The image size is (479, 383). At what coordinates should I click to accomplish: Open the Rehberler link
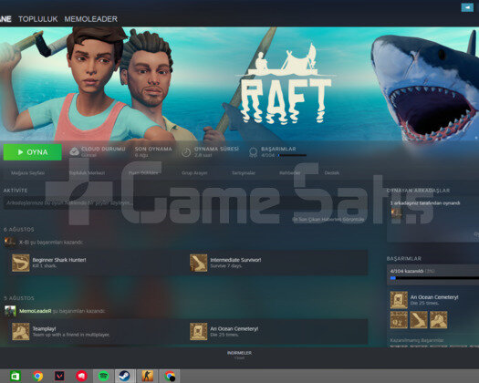289,173
